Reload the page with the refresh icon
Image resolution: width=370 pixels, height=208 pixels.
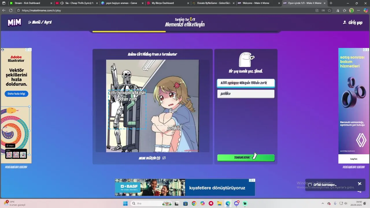pyautogui.click(x=11, y=10)
